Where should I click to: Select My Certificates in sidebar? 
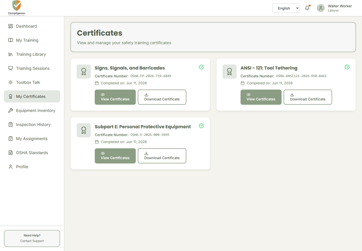32,96
